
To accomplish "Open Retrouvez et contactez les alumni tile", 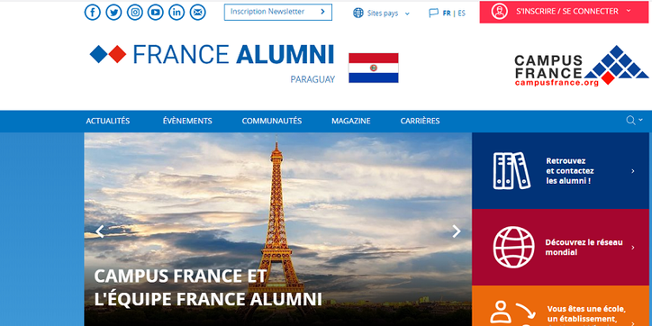I will click(x=560, y=171).
